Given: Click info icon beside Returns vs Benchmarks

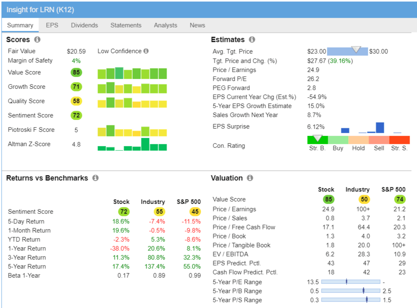Looking at the screenshot, I should pyautogui.click(x=95, y=178).
